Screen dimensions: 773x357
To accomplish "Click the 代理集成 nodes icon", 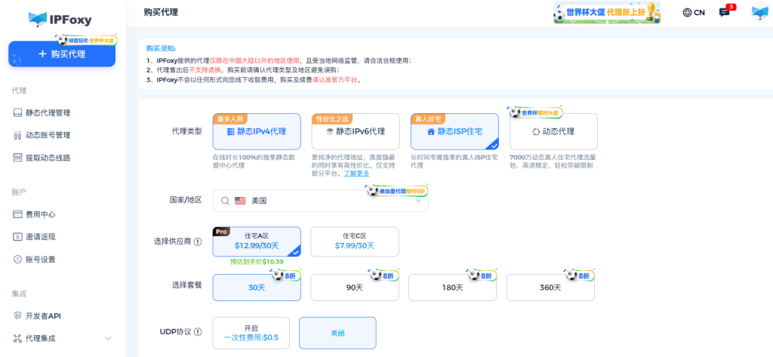I will click(17, 339).
